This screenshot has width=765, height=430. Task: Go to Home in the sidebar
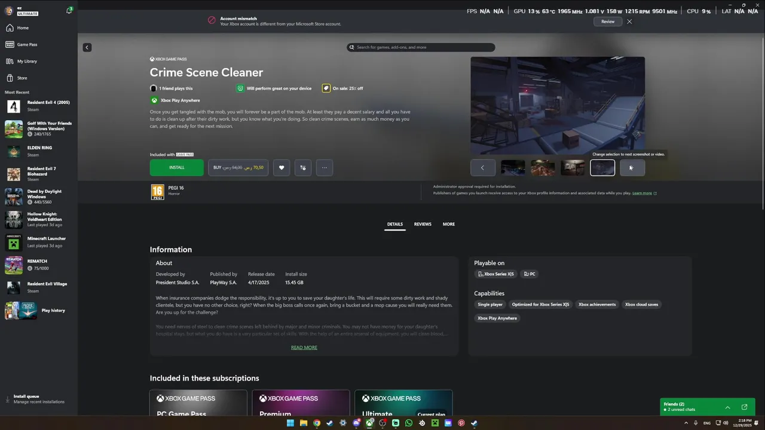pos(39,28)
